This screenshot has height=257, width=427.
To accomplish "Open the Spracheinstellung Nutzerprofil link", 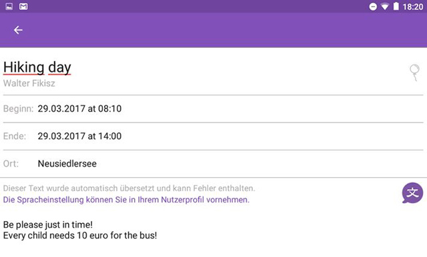I will pos(126,200).
